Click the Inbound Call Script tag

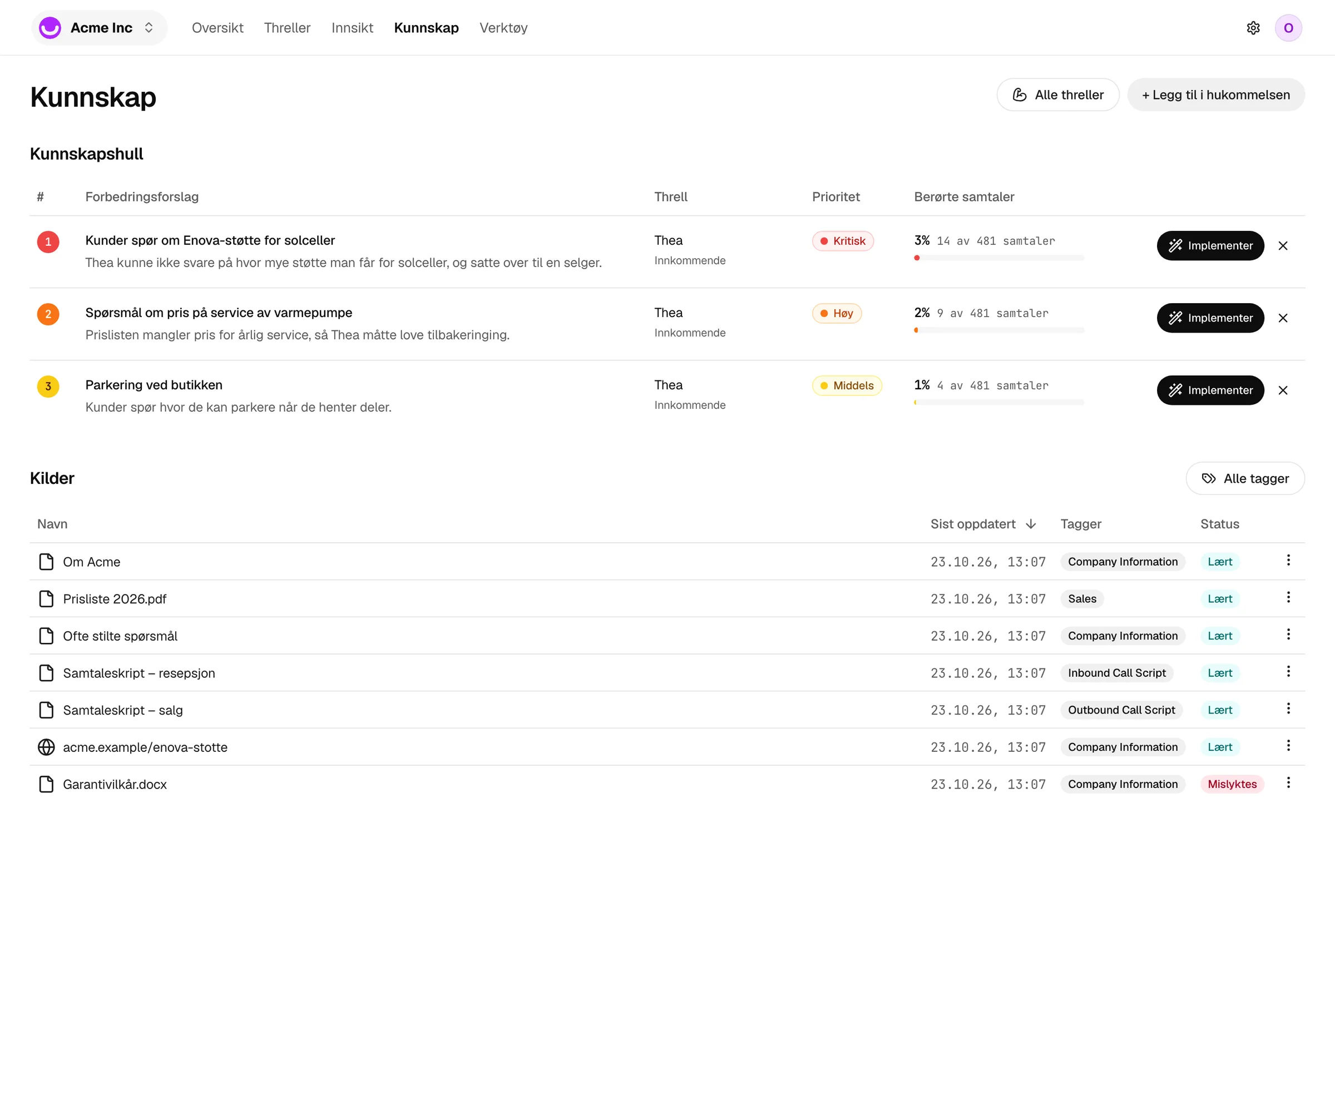coord(1116,673)
